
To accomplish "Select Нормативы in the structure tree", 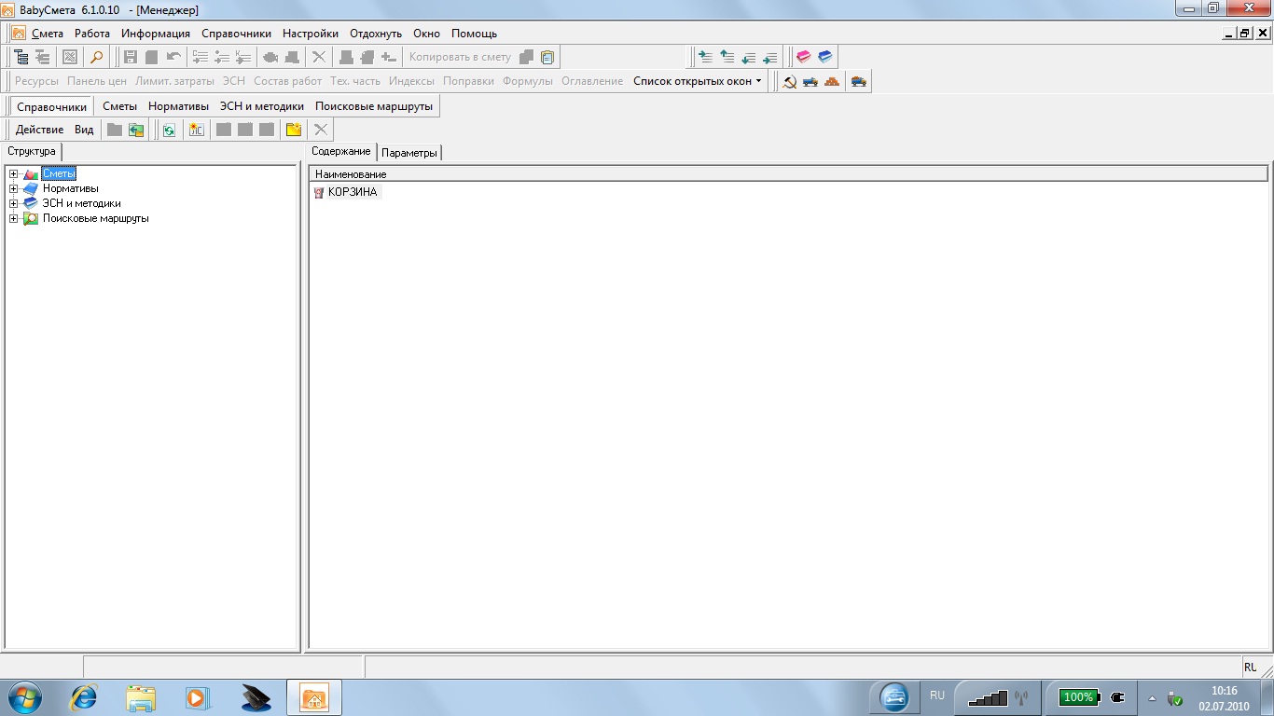I will (x=70, y=188).
